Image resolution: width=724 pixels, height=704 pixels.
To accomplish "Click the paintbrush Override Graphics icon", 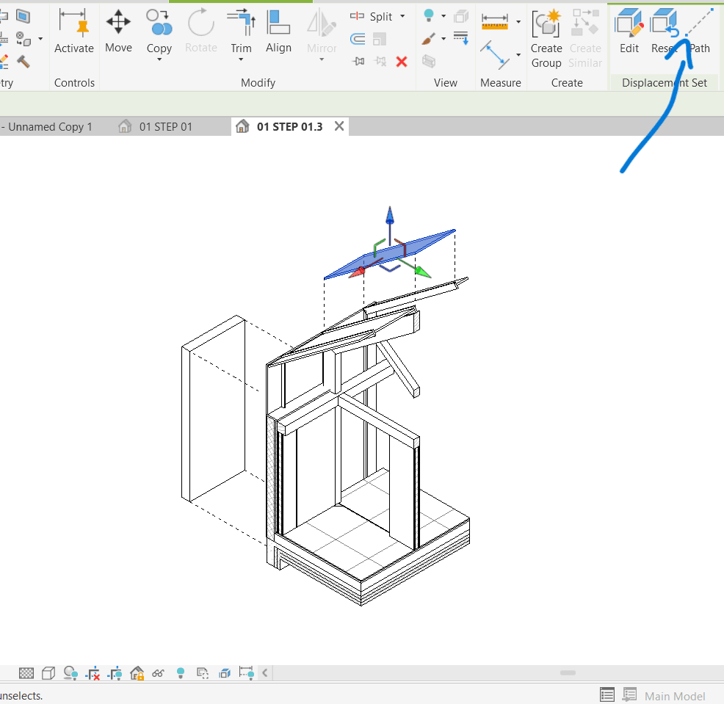I will (x=429, y=39).
